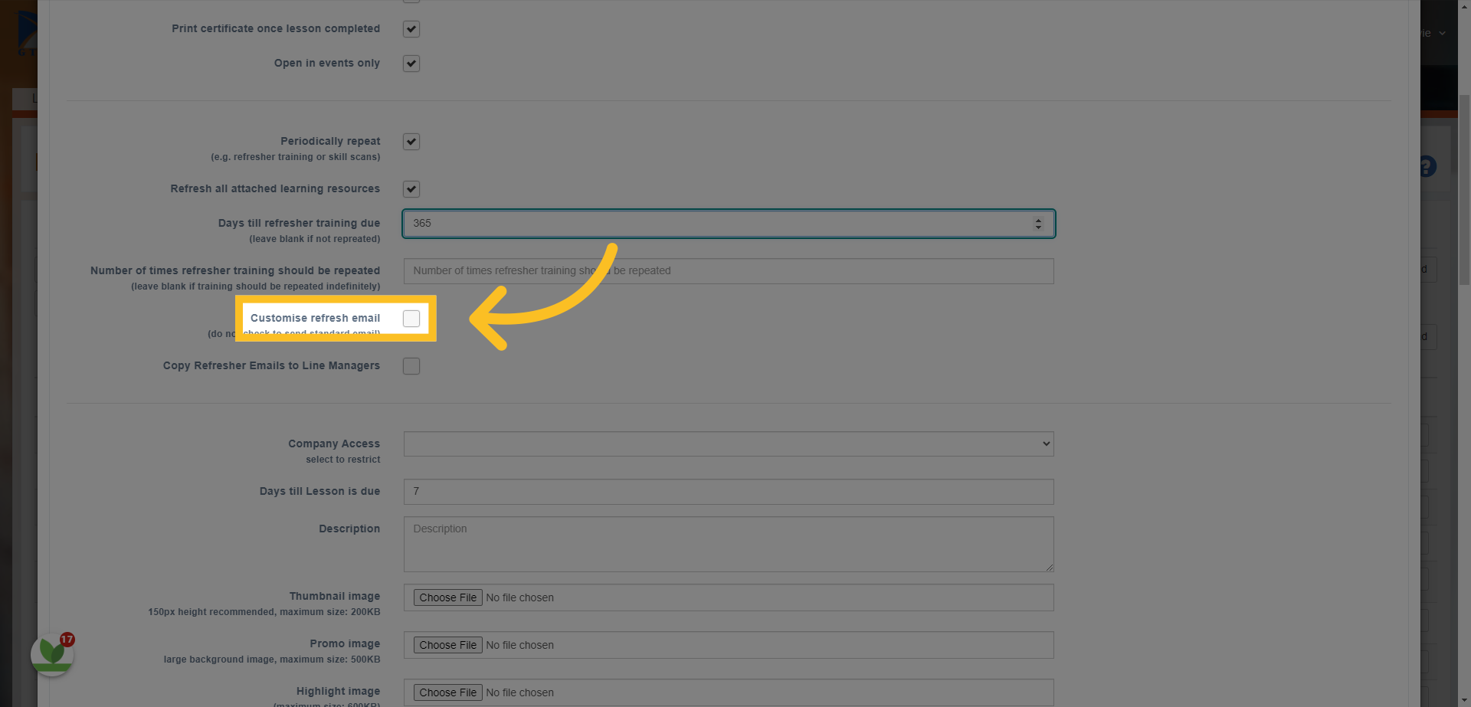This screenshot has width=1471, height=707.
Task: Click the Days till refresher training due field
Action: [729, 224]
